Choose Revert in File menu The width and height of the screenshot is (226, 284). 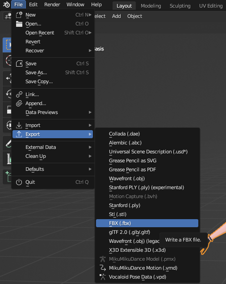[x=53, y=42]
